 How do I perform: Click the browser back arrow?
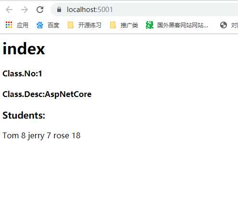pyautogui.click(x=9, y=10)
